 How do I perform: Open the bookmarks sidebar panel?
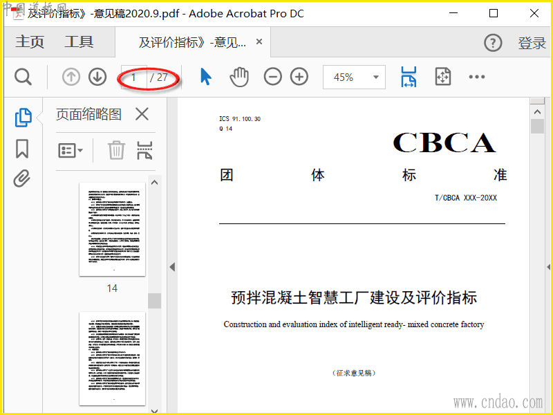tap(22, 148)
